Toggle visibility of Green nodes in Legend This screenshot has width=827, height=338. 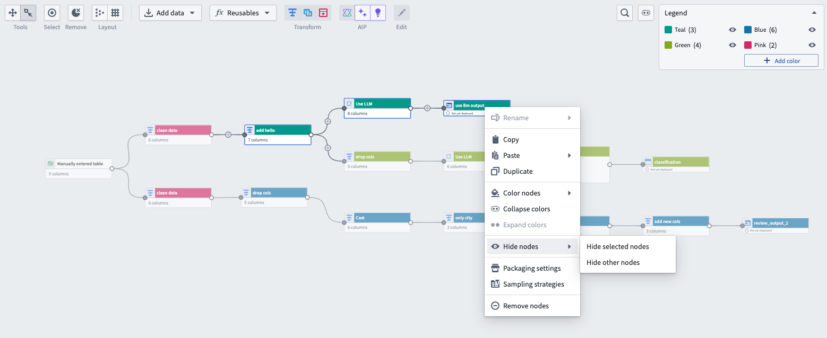[x=733, y=45]
